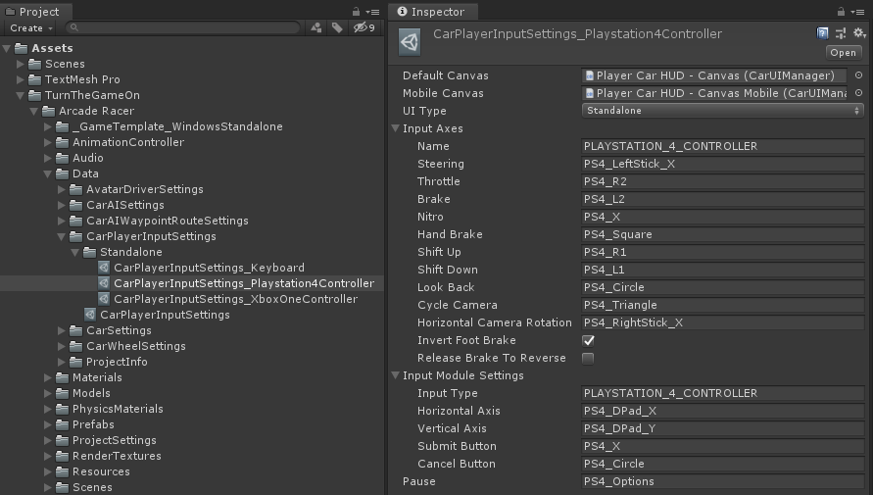Click the TextMesh Pro folder icon
873x495 pixels.
34,79
